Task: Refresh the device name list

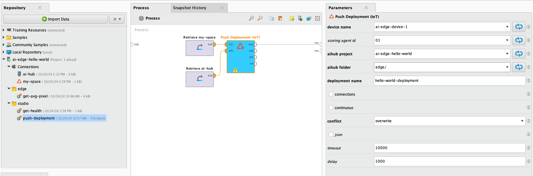Action: point(519,27)
